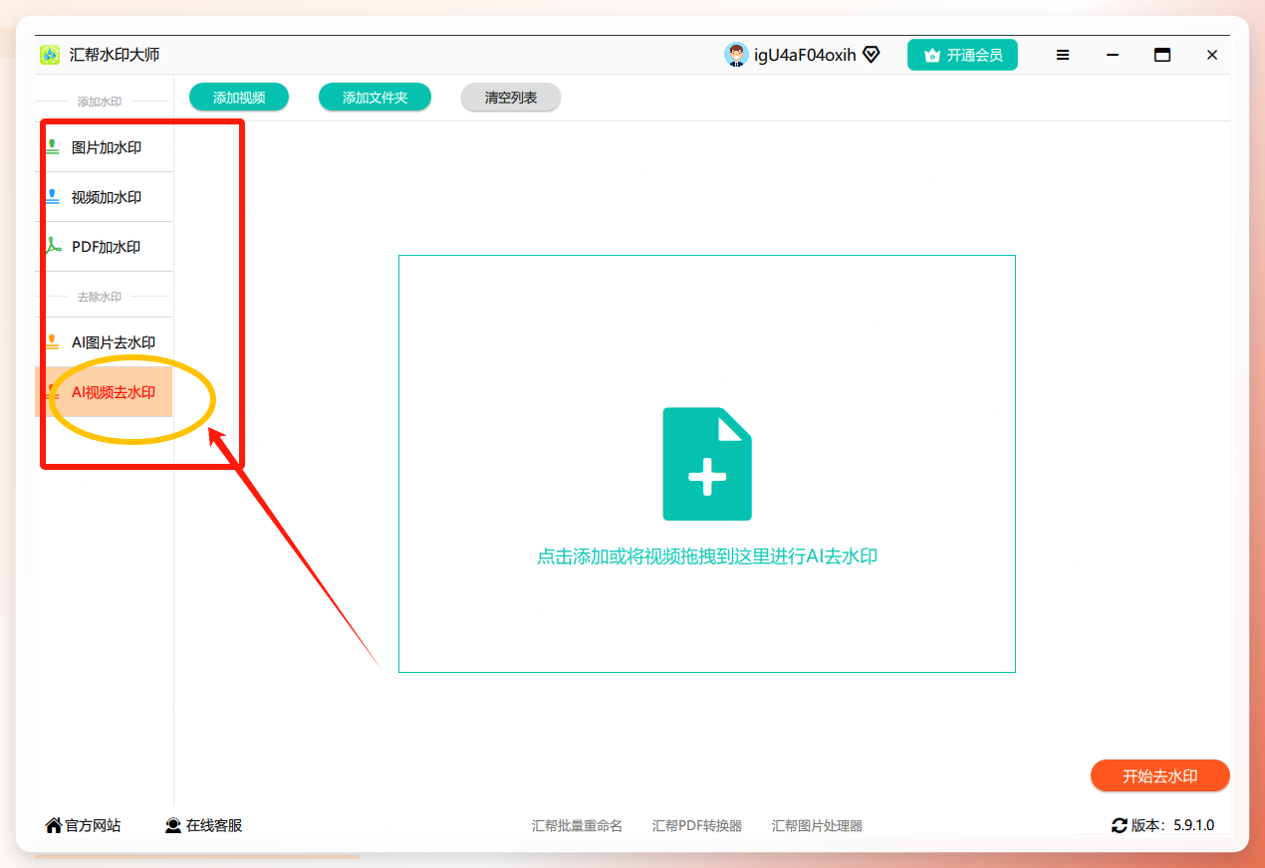Select AI视频去水印 in the sidebar
This screenshot has width=1265, height=868.
point(104,392)
